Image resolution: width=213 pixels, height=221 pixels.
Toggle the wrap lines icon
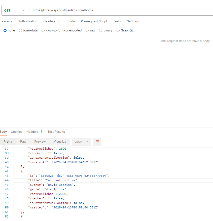point(97,142)
